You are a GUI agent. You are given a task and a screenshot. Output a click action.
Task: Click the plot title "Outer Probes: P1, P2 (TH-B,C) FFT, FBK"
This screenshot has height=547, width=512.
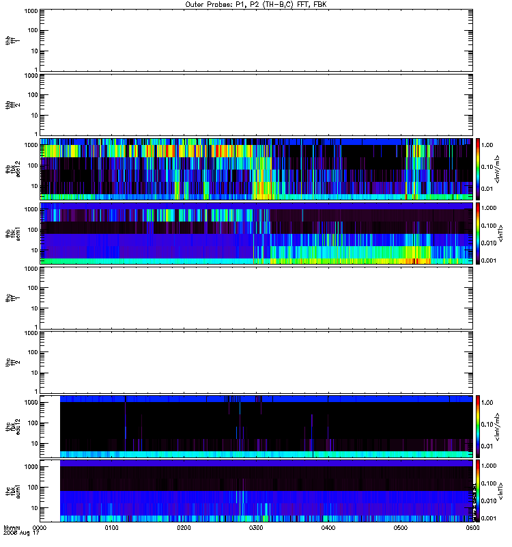pyautogui.click(x=256, y=5)
